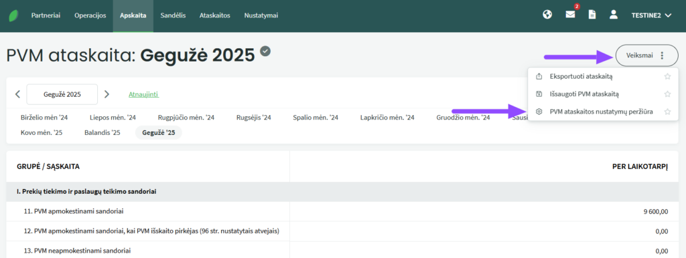Open the Nustatymai menu
Screen dimensions: 686x258
tap(261, 15)
